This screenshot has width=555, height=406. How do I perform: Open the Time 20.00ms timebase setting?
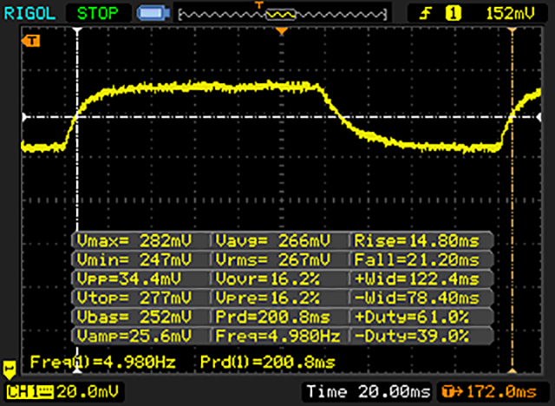[370, 394]
